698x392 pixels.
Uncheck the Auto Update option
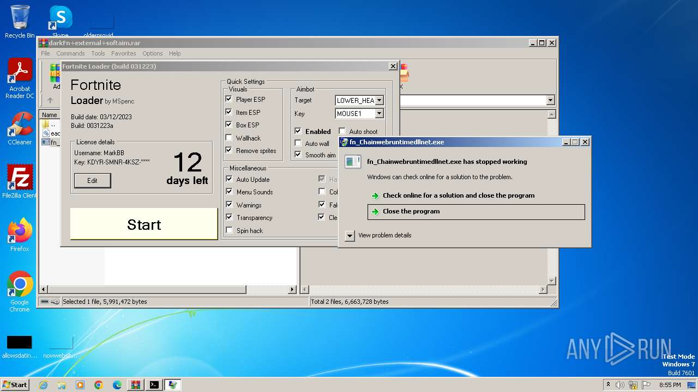(229, 179)
